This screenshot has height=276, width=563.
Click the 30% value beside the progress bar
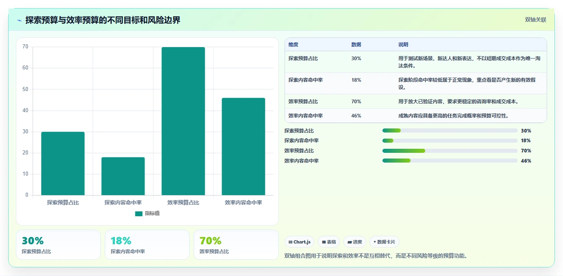526,131
